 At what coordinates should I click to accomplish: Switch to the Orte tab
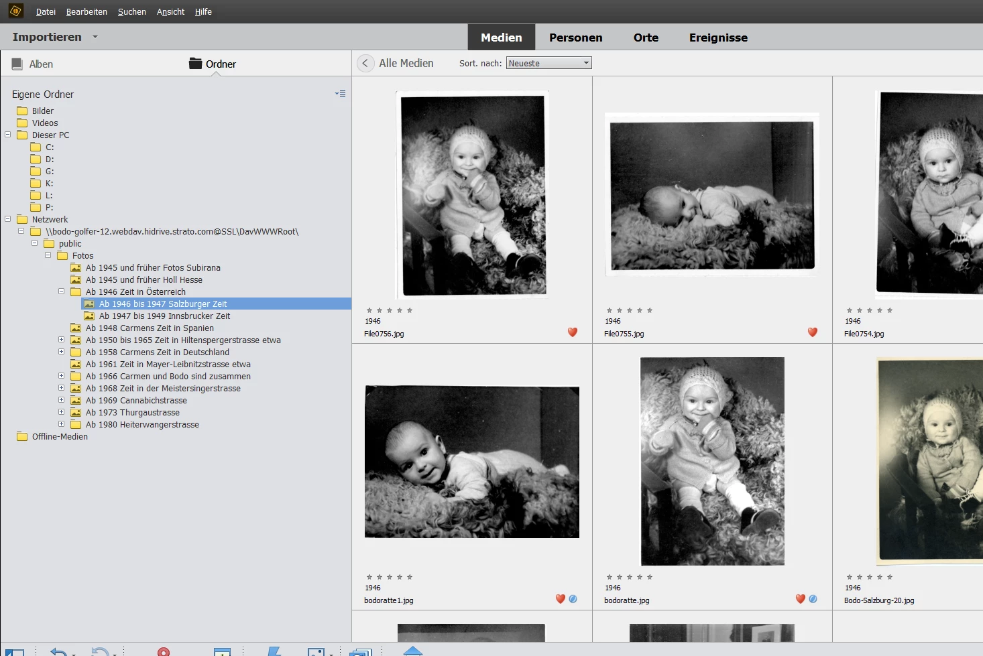[646, 38]
